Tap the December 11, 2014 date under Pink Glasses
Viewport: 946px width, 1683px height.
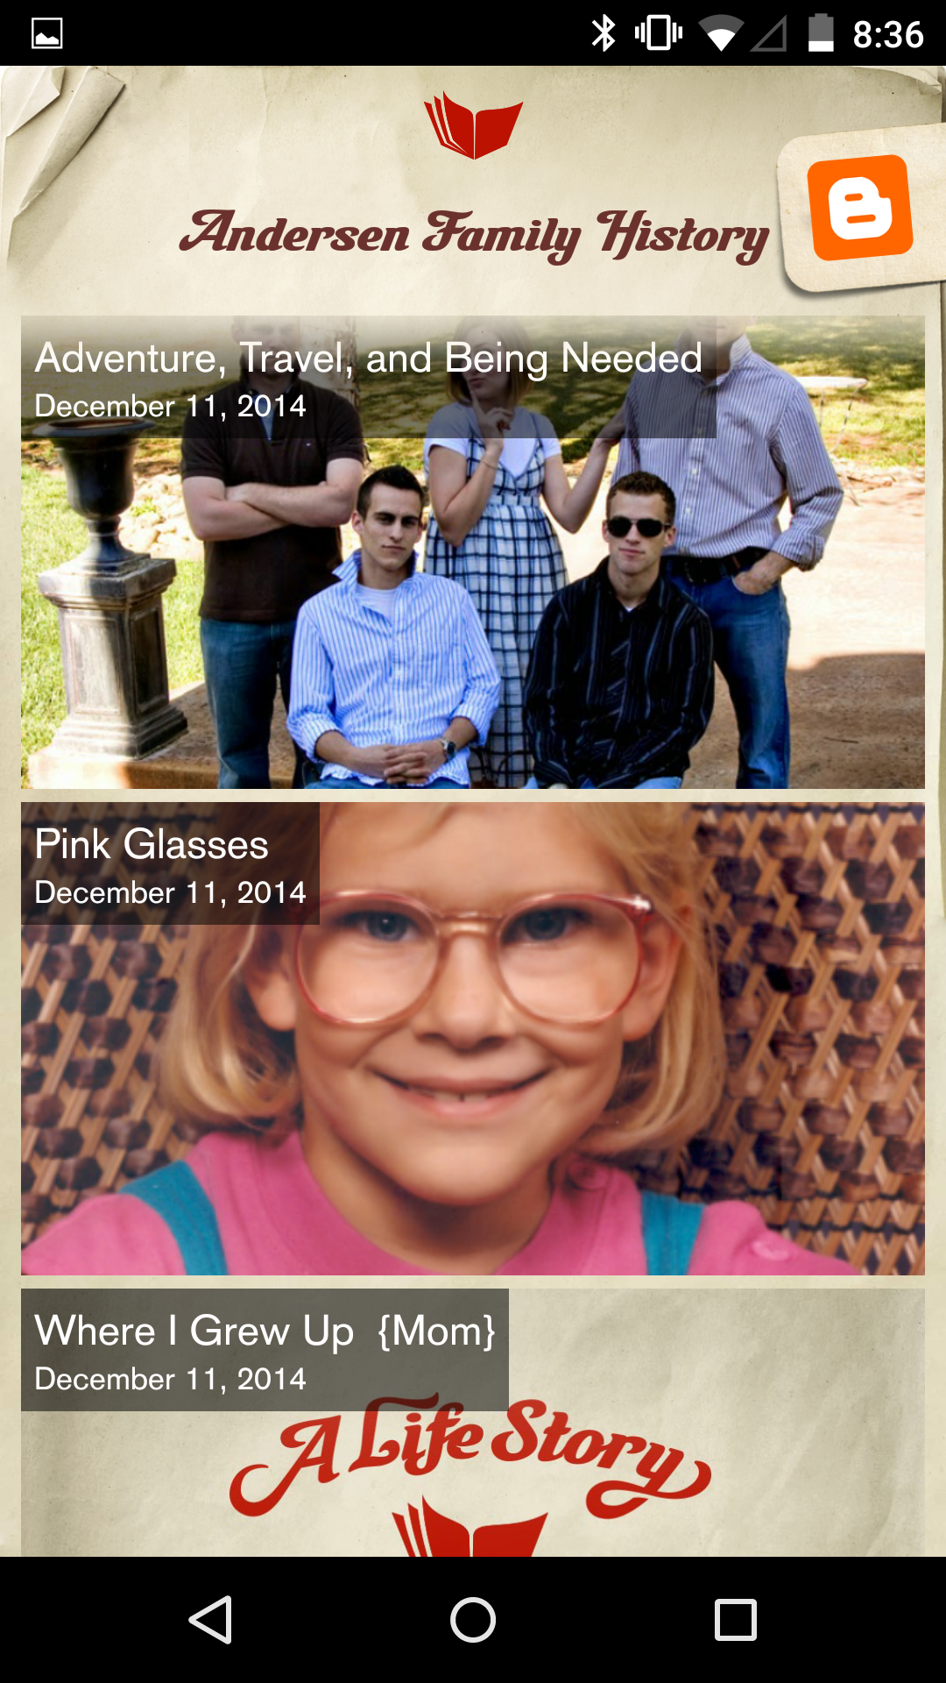point(170,892)
